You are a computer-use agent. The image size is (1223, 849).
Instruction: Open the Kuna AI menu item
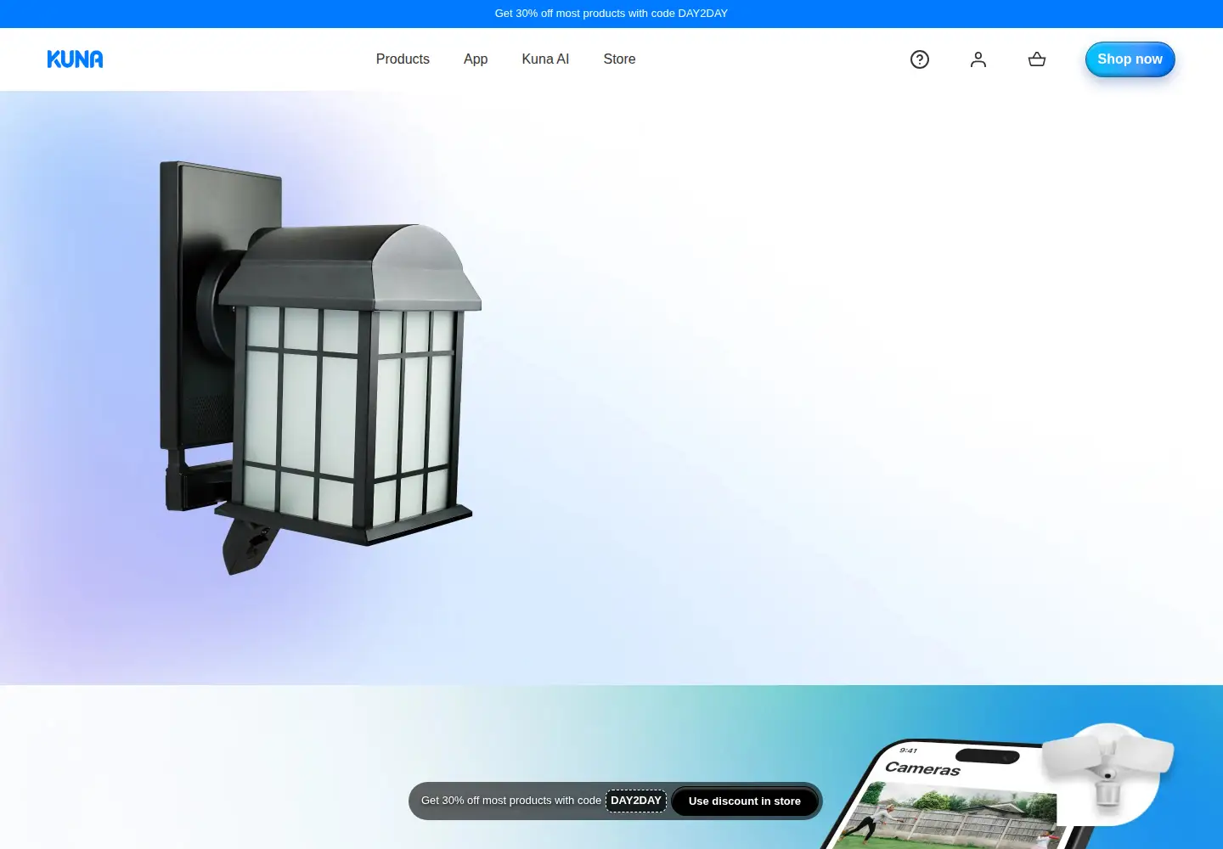pyautogui.click(x=545, y=59)
